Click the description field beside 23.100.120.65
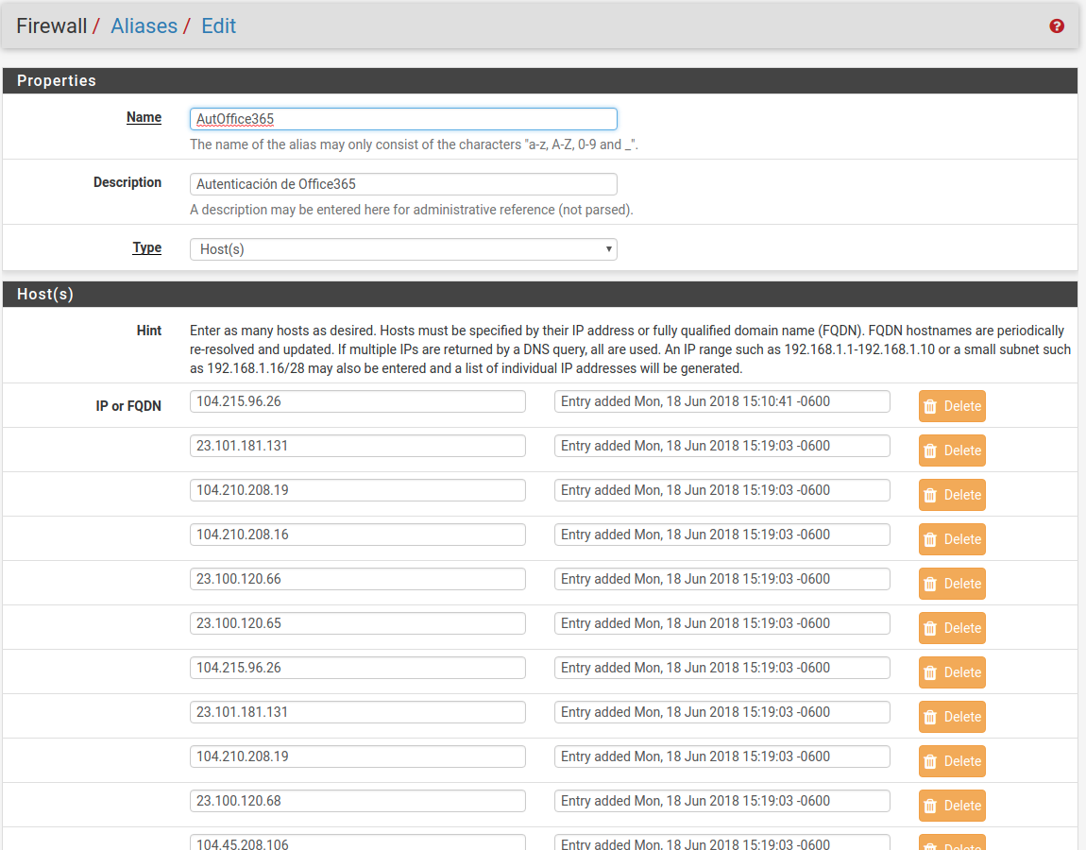 [721, 623]
